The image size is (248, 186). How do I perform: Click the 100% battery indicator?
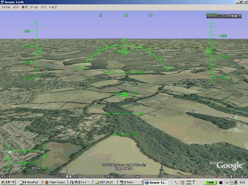pyautogui.click(x=210, y=183)
